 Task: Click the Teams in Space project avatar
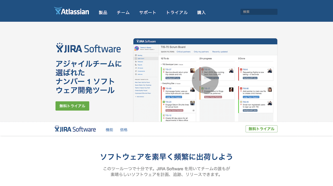click(x=137, y=48)
